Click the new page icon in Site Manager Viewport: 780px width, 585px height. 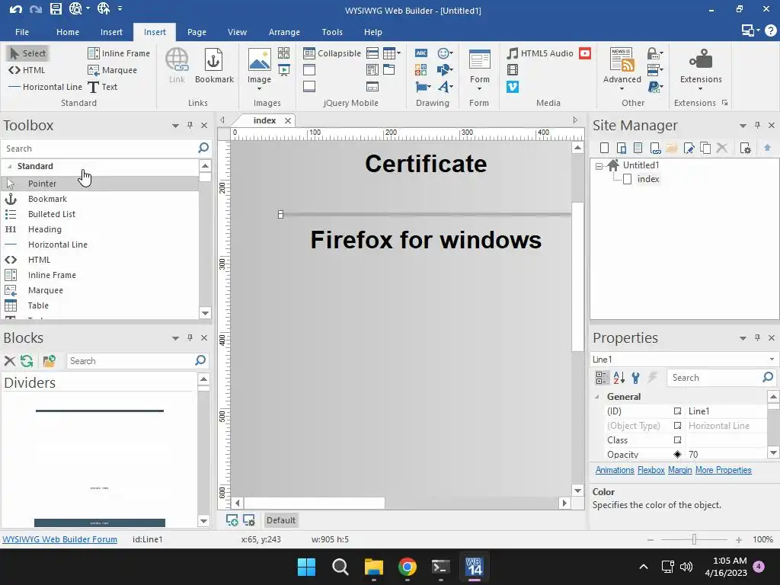point(604,148)
